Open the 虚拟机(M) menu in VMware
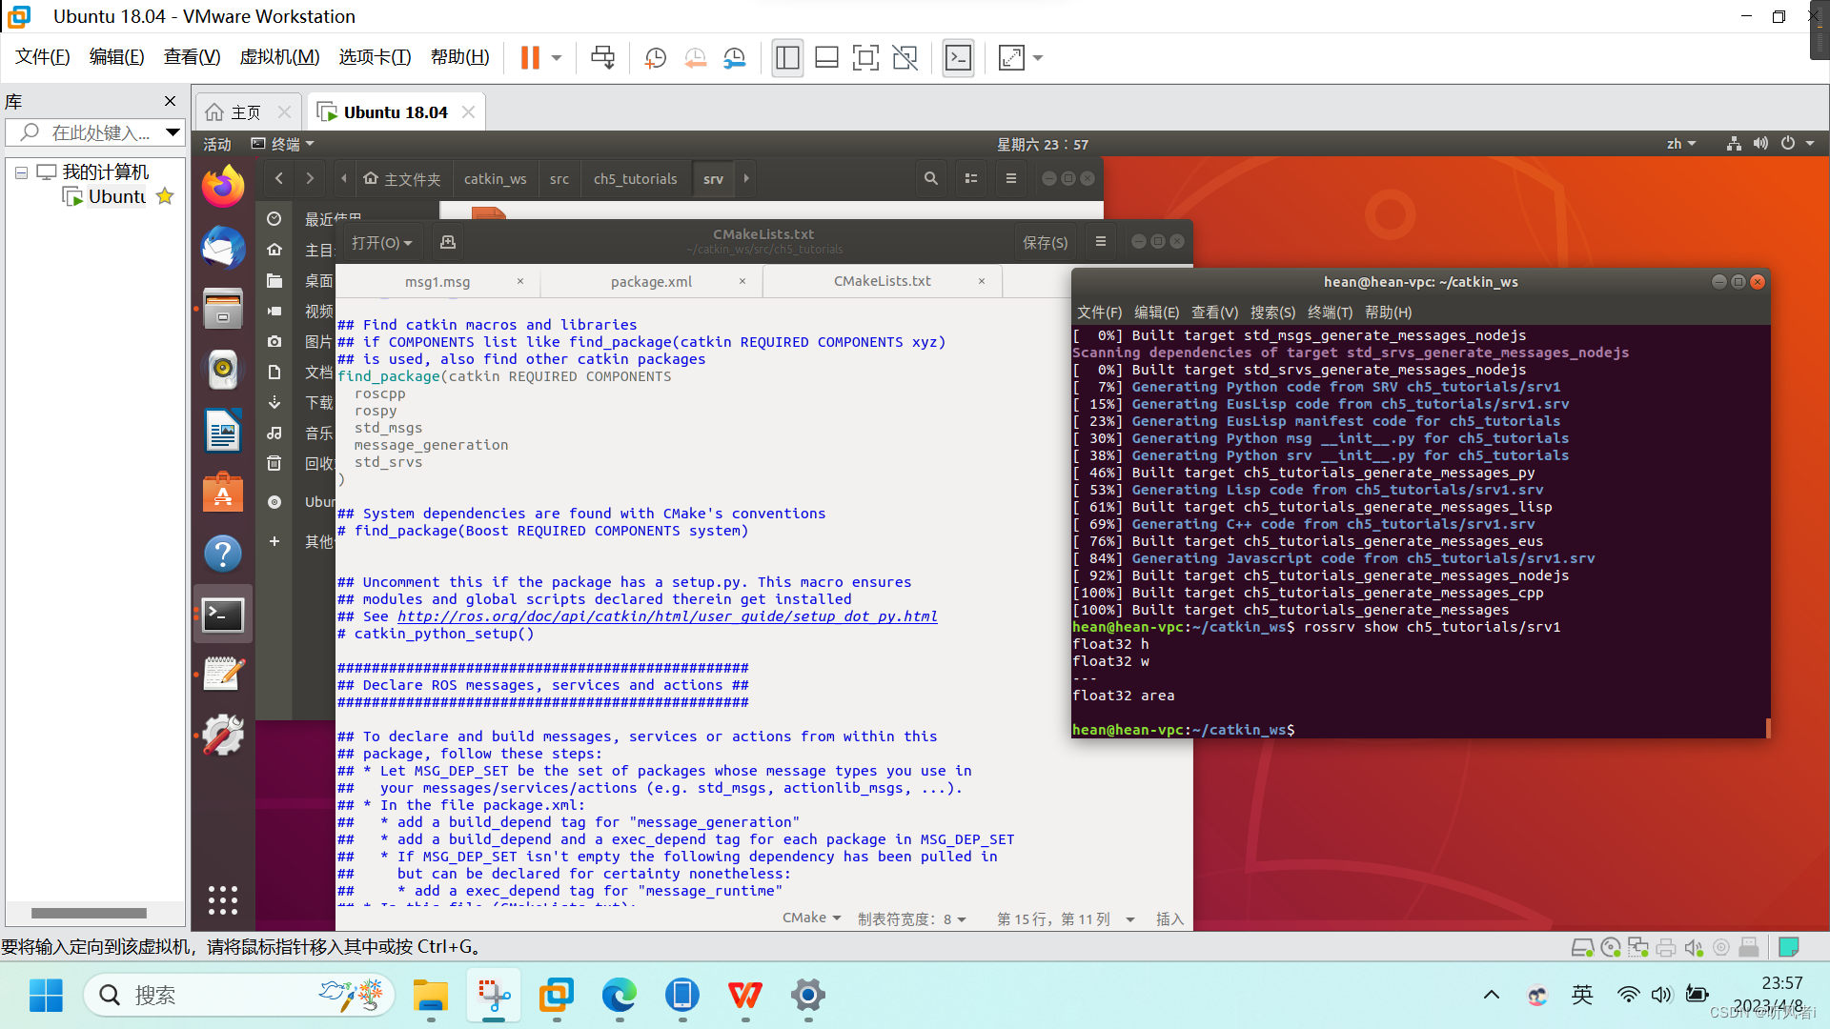The width and height of the screenshot is (1830, 1029). point(280,58)
